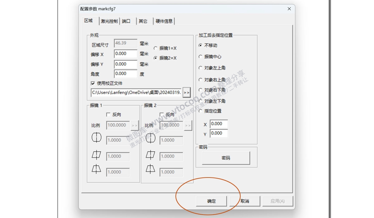This screenshot has height=218, width=374.
Task: Enable 反向 for 振镜 1
Action: pos(108,115)
